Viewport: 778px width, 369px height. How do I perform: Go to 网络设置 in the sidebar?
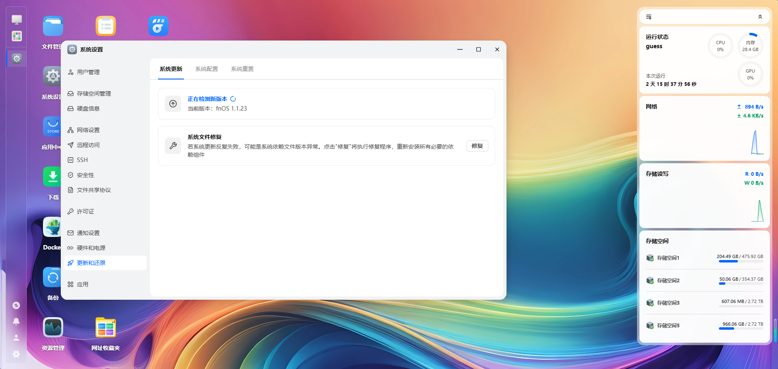(x=105, y=130)
